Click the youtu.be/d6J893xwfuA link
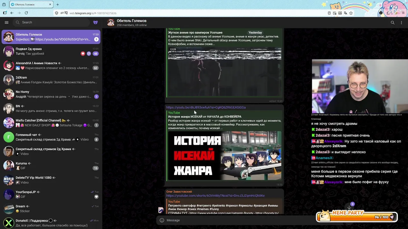Image resolution: width=408 pixels, height=229 pixels. [x=206, y=108]
